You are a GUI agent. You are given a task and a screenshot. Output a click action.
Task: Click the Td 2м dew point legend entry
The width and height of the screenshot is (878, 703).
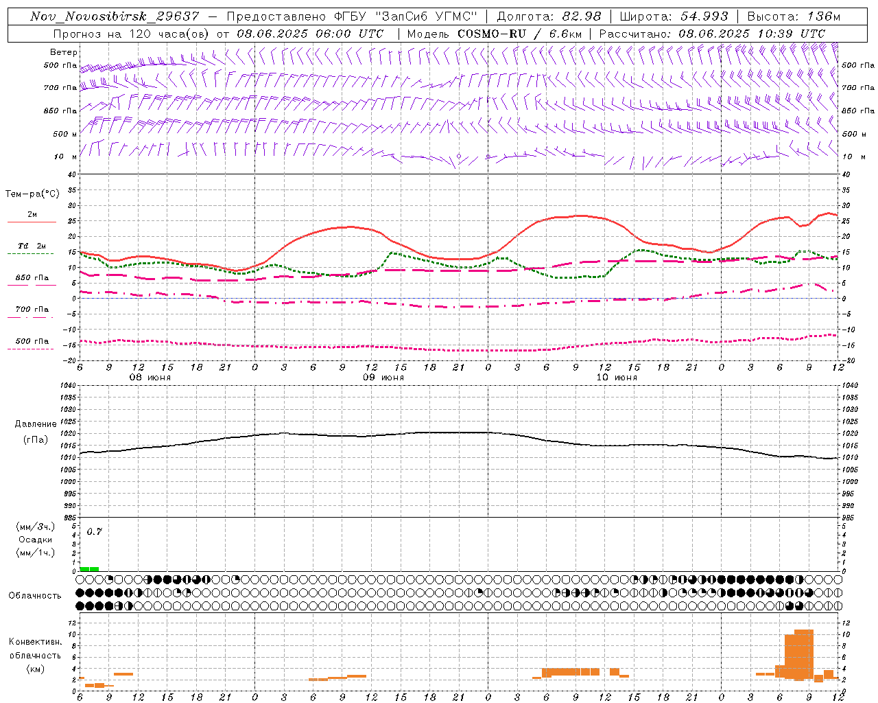tap(32, 246)
